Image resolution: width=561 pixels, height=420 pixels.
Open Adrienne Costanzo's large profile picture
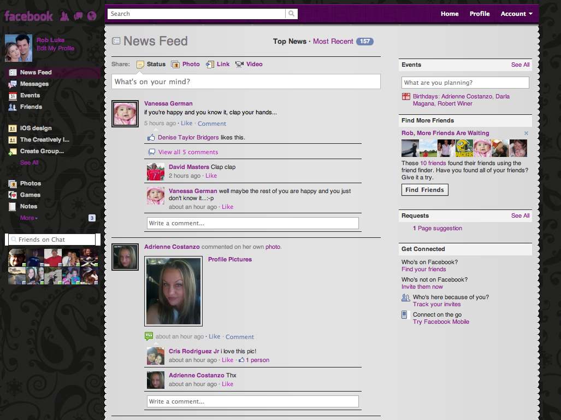[174, 291]
